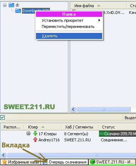Image resolution: width=136 pixels, height=166 pixels.
Task: Click the green cube icon on SWEET.211.RU tab
Action: (x=93, y=162)
